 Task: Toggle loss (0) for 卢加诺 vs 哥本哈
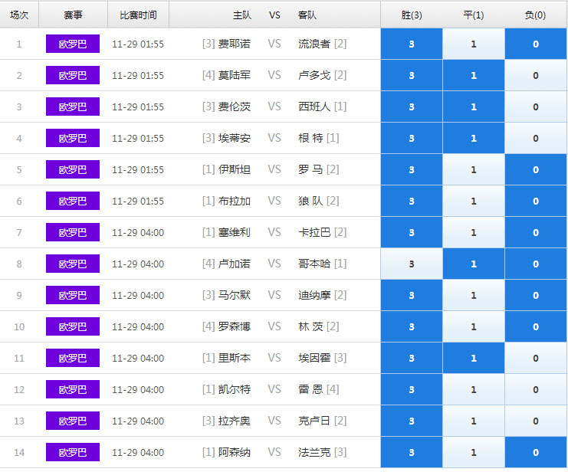point(535,264)
